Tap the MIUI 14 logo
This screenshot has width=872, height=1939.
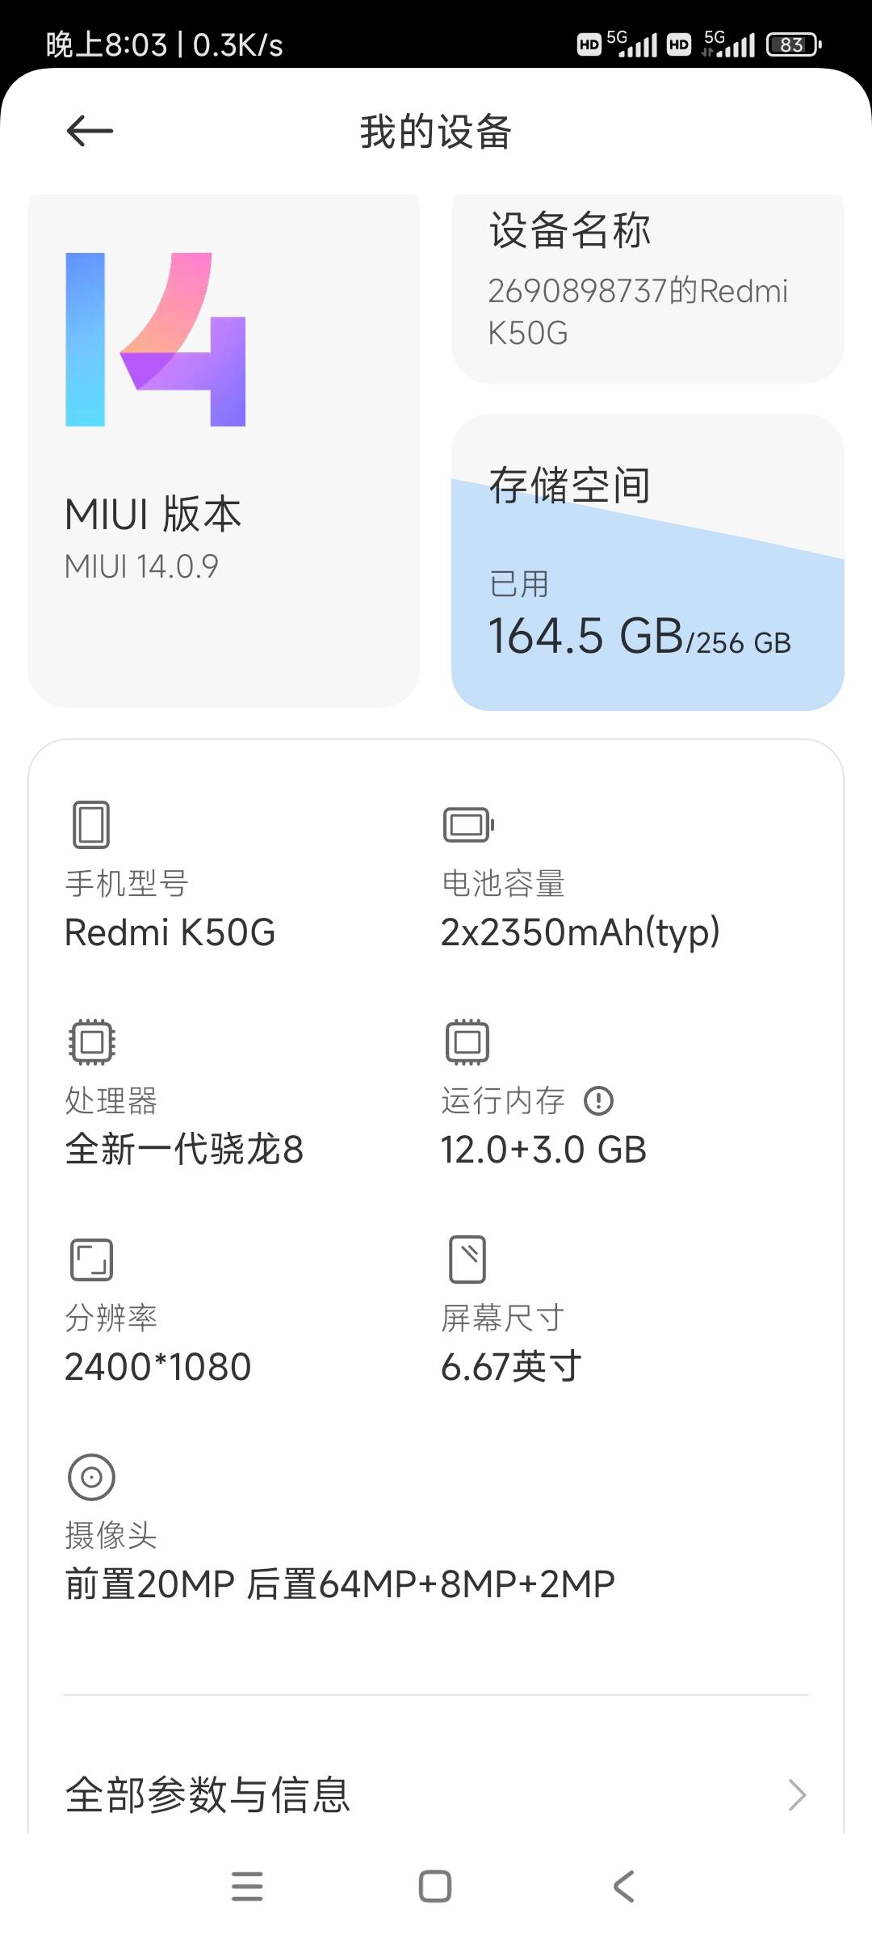156,339
